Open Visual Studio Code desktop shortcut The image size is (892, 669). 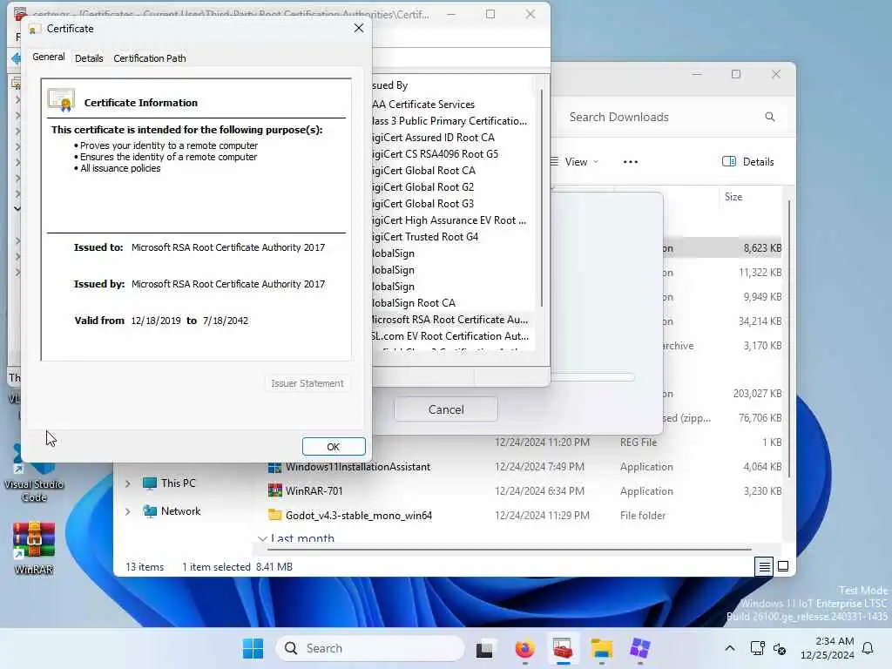click(34, 475)
